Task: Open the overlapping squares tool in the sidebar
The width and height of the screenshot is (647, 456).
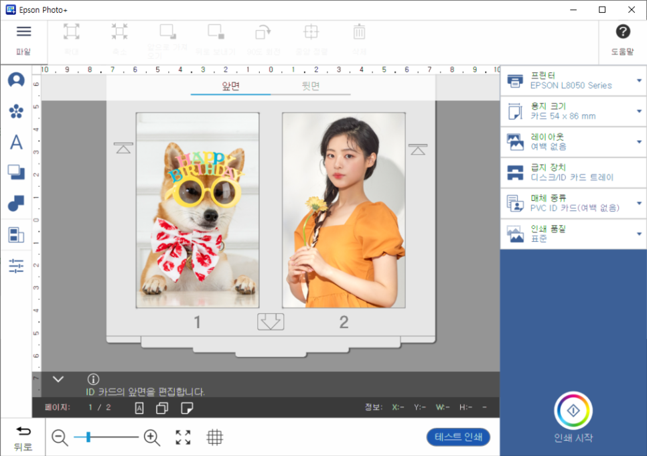Action: 16,172
